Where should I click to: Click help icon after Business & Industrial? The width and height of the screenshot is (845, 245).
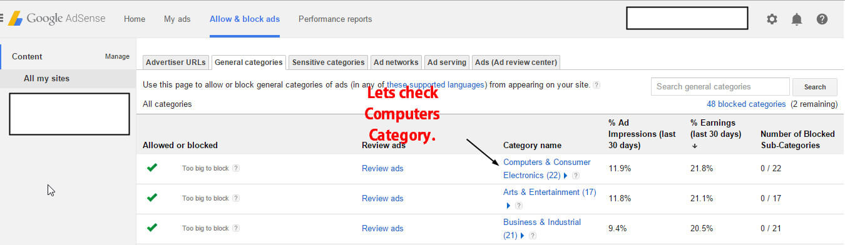pos(533,236)
